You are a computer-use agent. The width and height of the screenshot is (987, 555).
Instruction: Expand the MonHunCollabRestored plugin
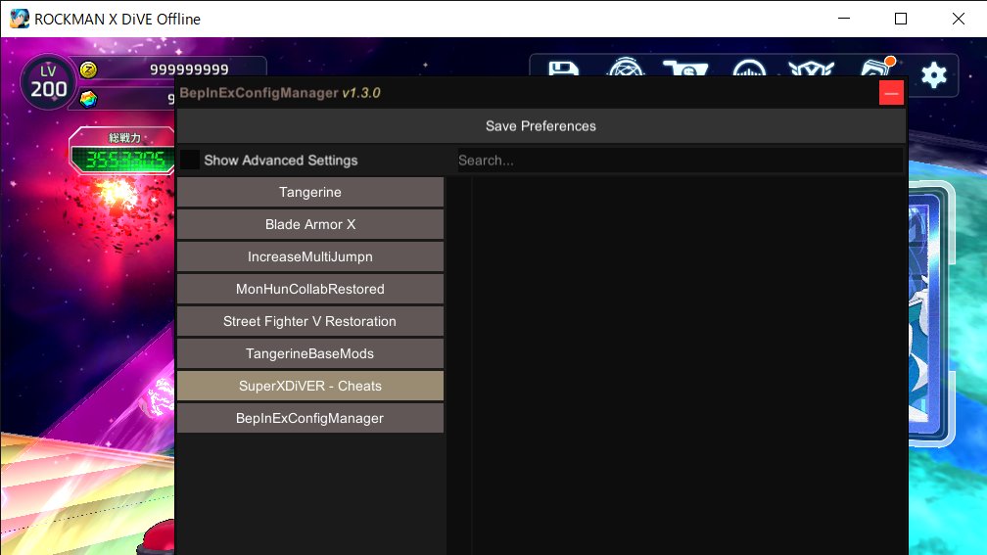coord(310,289)
